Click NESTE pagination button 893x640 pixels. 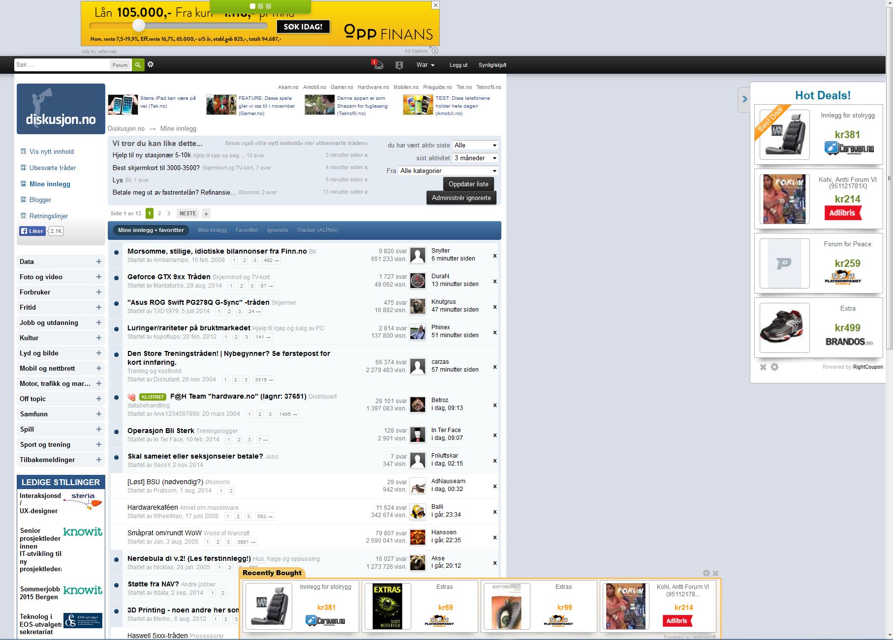tap(187, 213)
